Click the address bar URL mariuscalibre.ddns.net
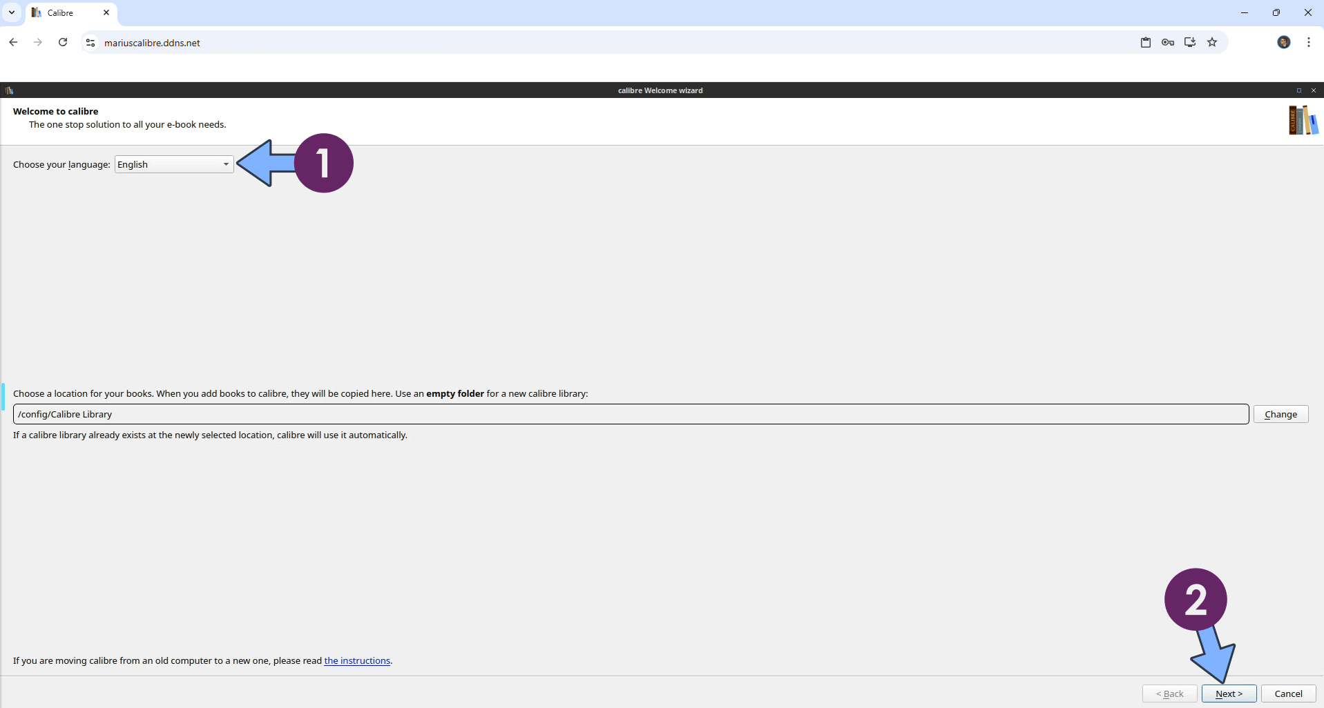Screen dimensions: 1324x708 point(152,43)
